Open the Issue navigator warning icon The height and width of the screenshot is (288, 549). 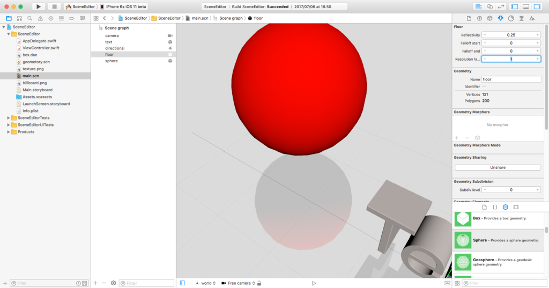[40, 18]
